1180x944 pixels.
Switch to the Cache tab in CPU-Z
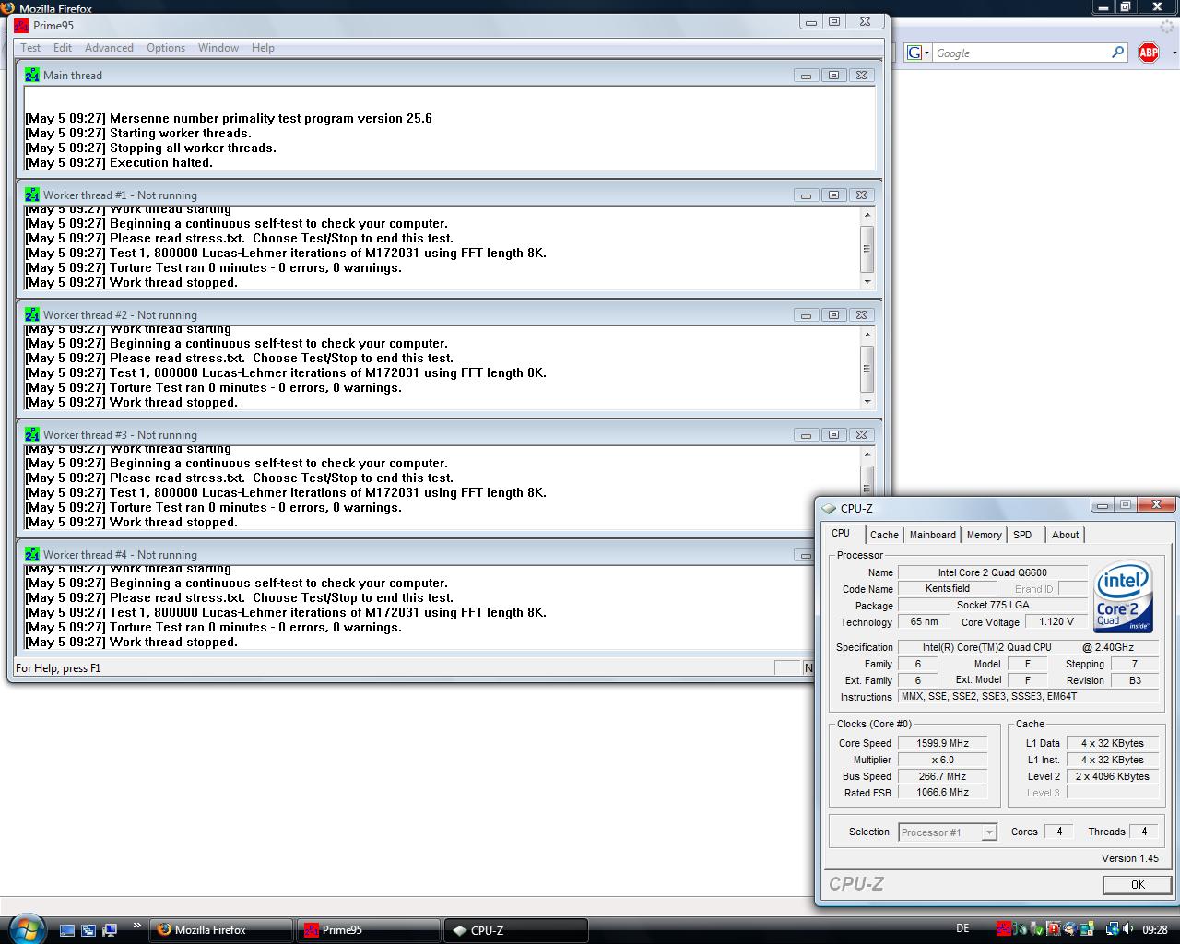click(x=884, y=535)
